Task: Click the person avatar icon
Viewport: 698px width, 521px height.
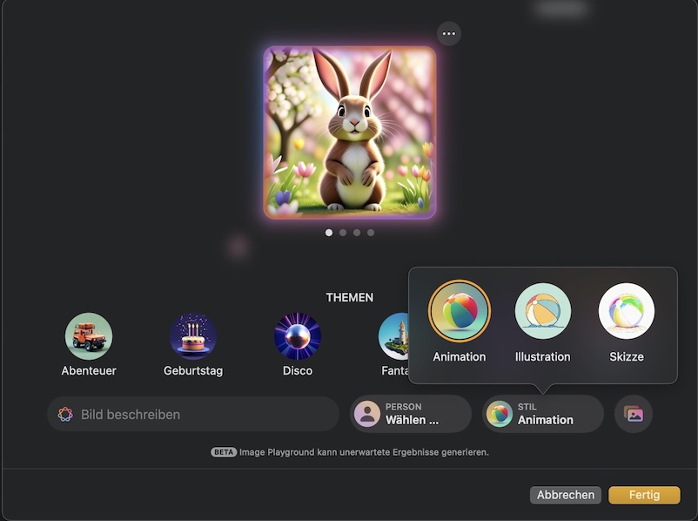Action: tap(367, 415)
